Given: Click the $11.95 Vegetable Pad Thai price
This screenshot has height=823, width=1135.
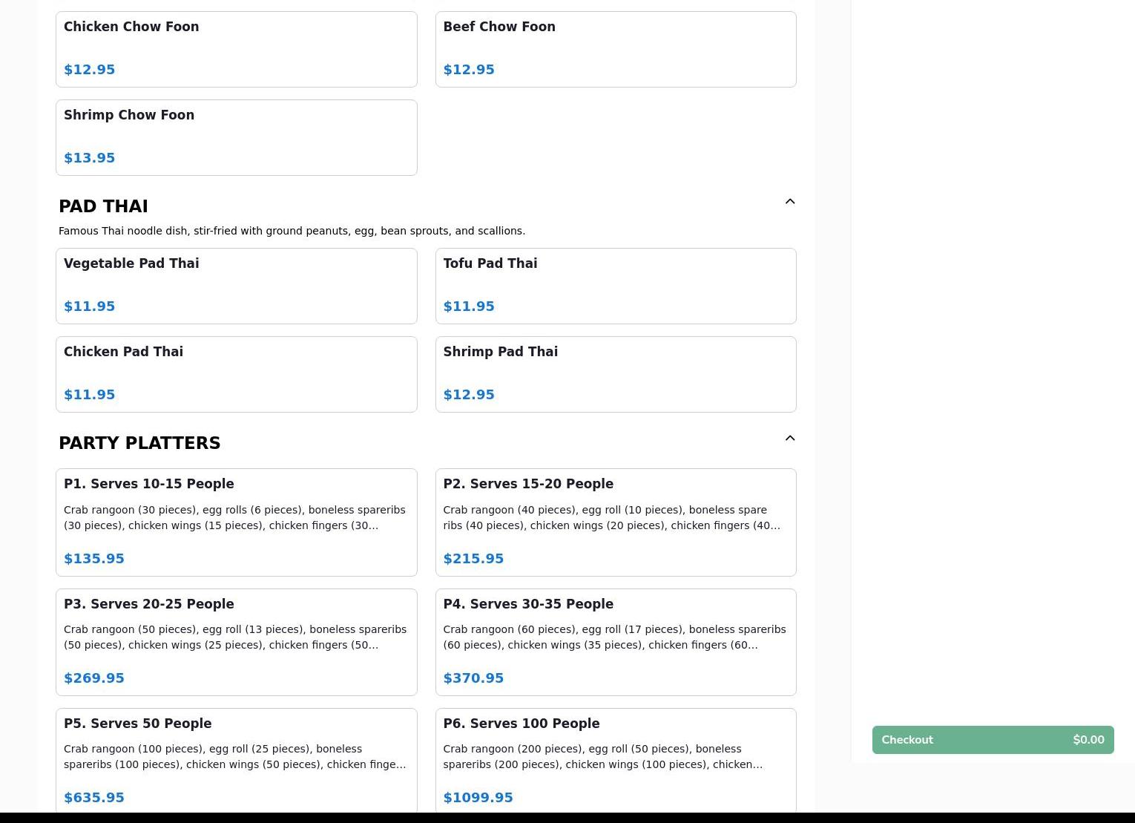Looking at the screenshot, I should (90, 306).
